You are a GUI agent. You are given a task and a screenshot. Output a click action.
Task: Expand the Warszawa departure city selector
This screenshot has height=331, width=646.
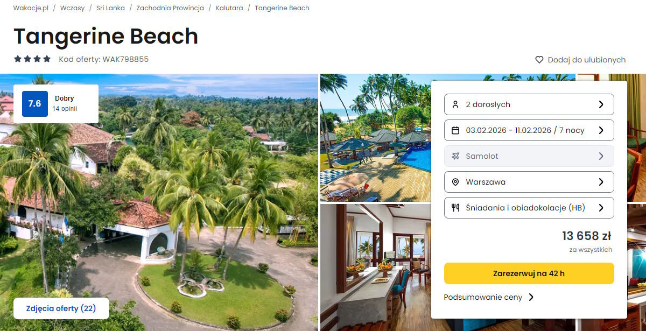click(529, 182)
